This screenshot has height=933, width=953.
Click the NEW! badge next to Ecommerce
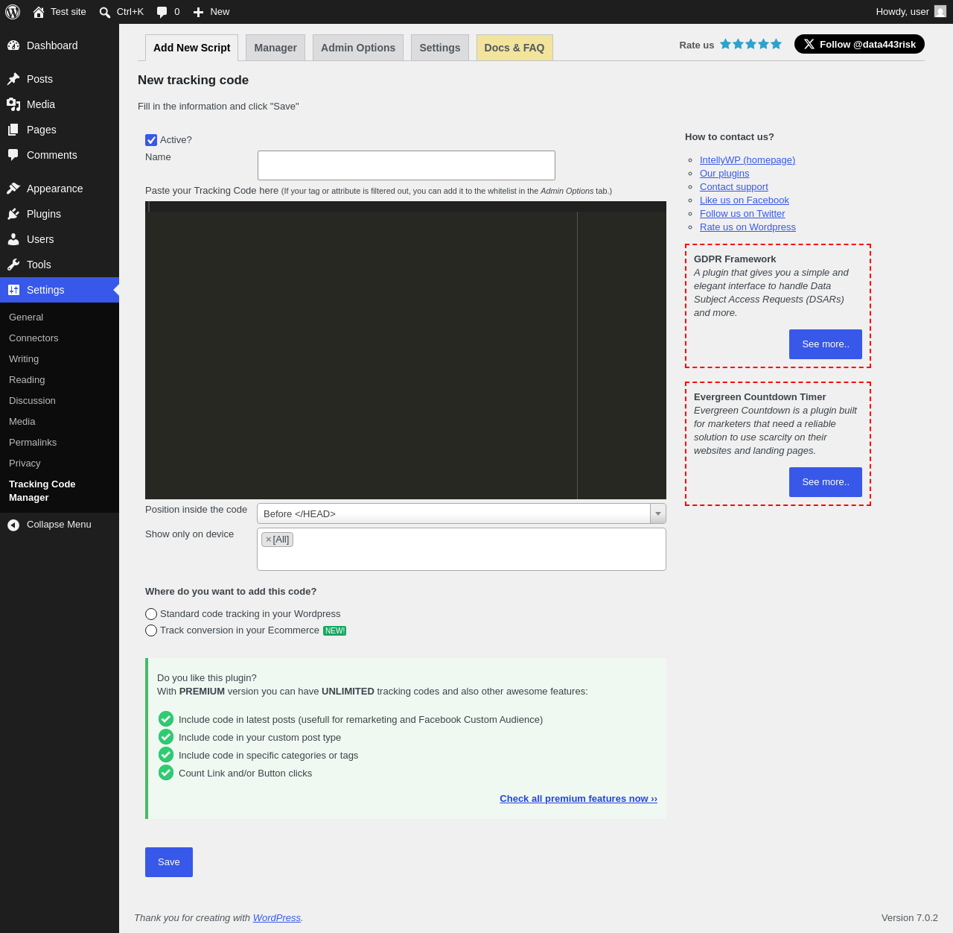tap(334, 631)
